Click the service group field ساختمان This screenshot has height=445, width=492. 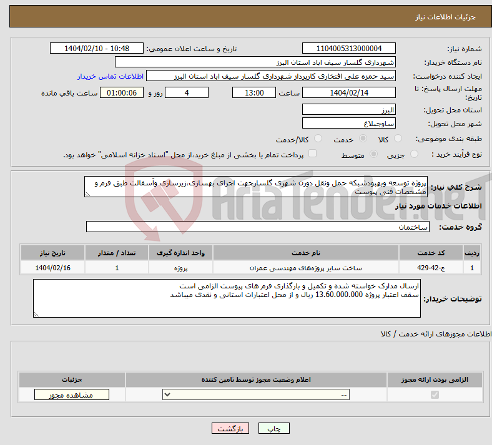(x=258, y=227)
